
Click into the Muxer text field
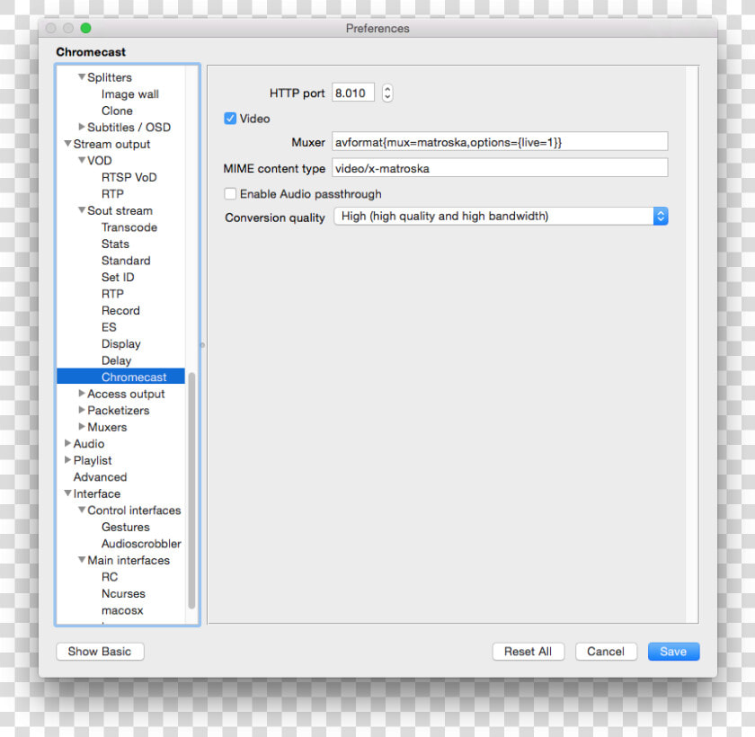[x=500, y=142]
